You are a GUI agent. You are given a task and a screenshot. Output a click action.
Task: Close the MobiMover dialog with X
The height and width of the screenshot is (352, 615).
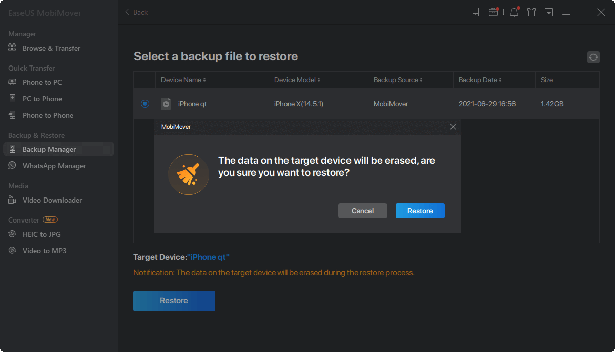coord(453,127)
